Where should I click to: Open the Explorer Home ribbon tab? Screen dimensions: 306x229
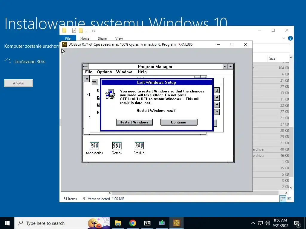[x=85, y=38]
